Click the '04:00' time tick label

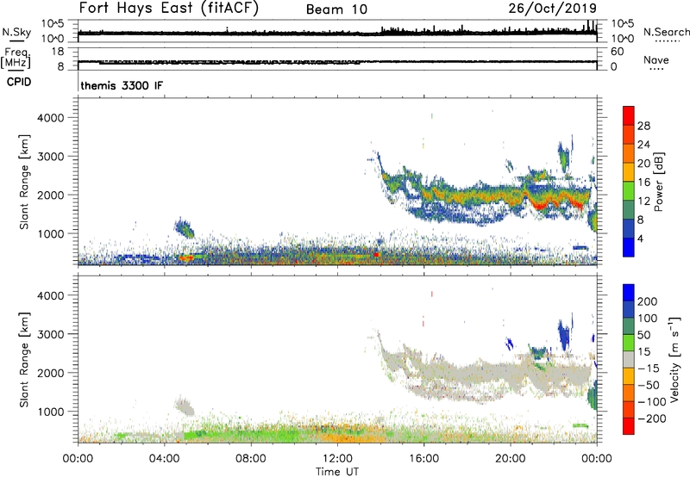[x=164, y=459]
